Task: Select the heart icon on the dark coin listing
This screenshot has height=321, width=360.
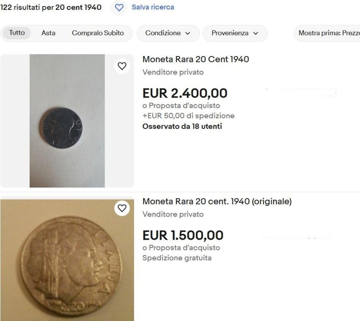Action: click(x=122, y=66)
